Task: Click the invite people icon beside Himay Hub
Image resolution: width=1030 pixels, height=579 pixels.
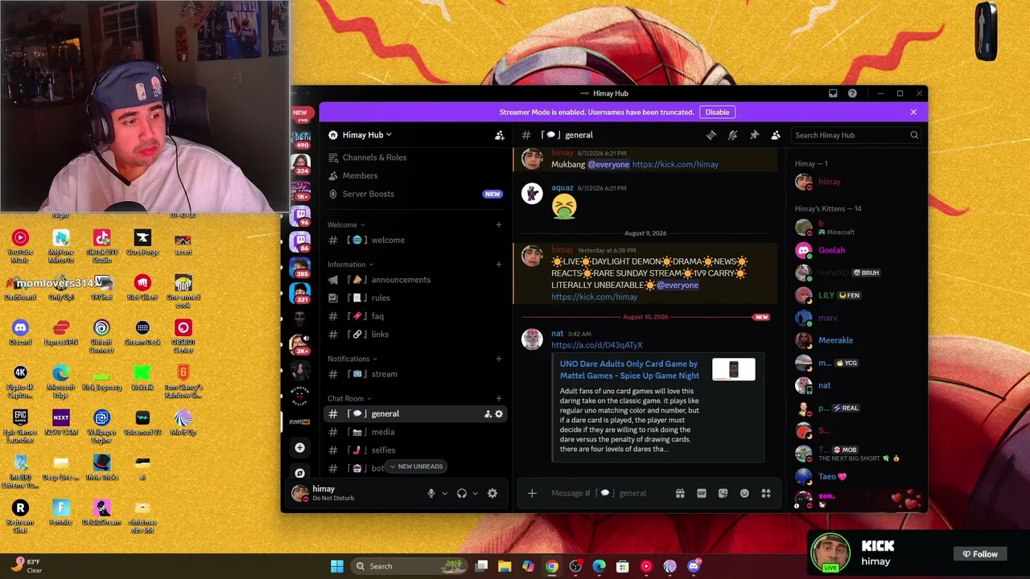Action: pos(499,135)
